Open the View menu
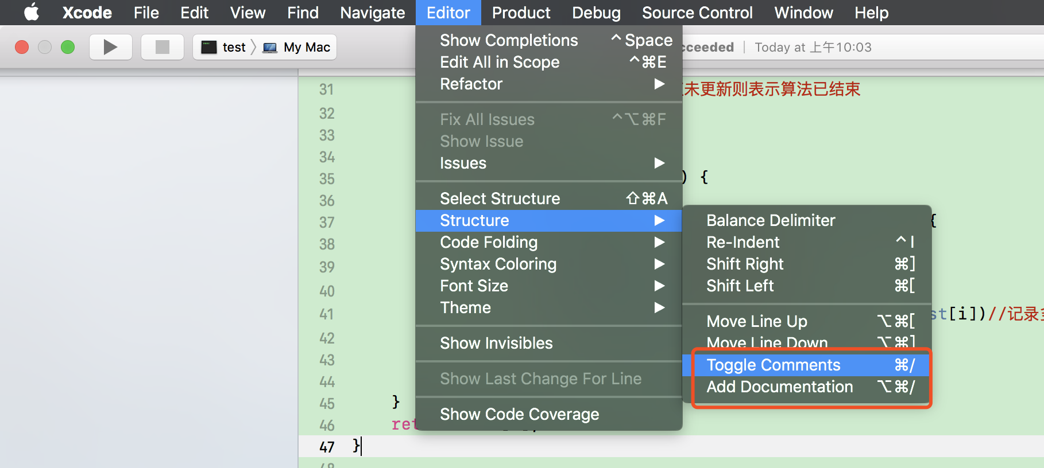 tap(248, 13)
